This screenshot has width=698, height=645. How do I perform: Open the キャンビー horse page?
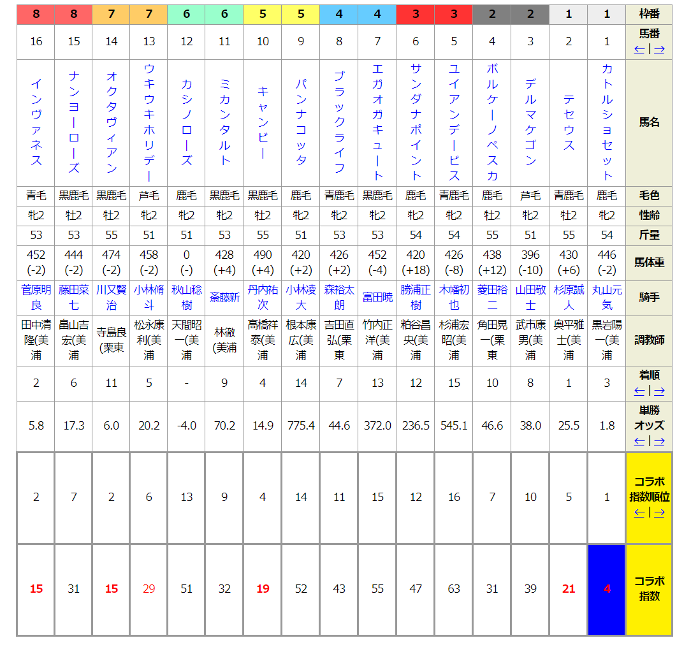pyautogui.click(x=263, y=122)
